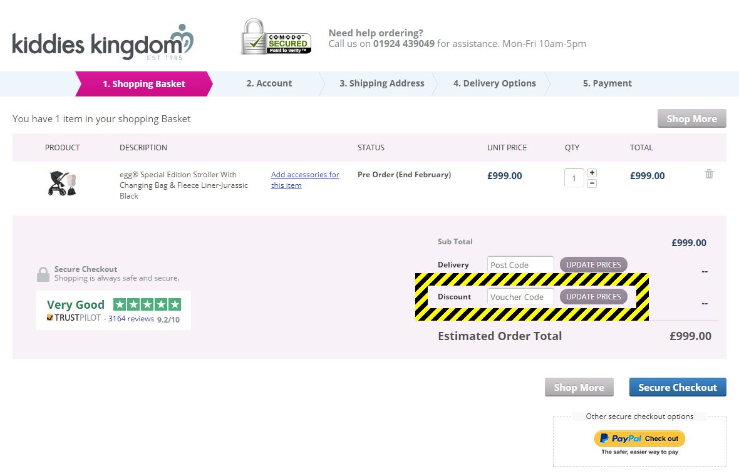Go to the 3. Shipping Address step
This screenshot has width=739, height=476.
pos(382,83)
